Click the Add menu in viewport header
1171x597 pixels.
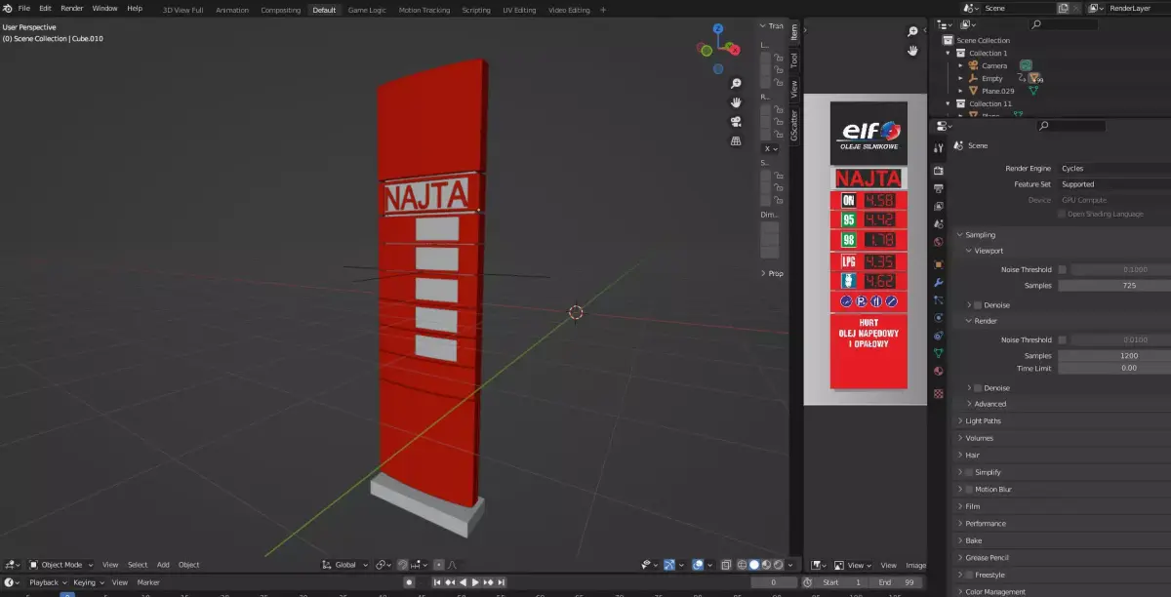click(x=163, y=565)
